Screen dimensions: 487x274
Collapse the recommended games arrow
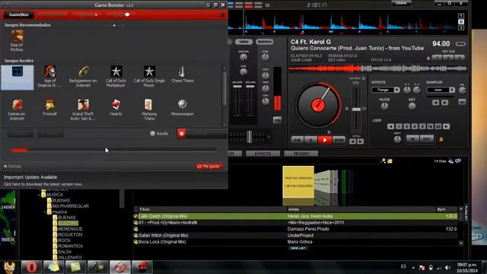[x=114, y=25]
